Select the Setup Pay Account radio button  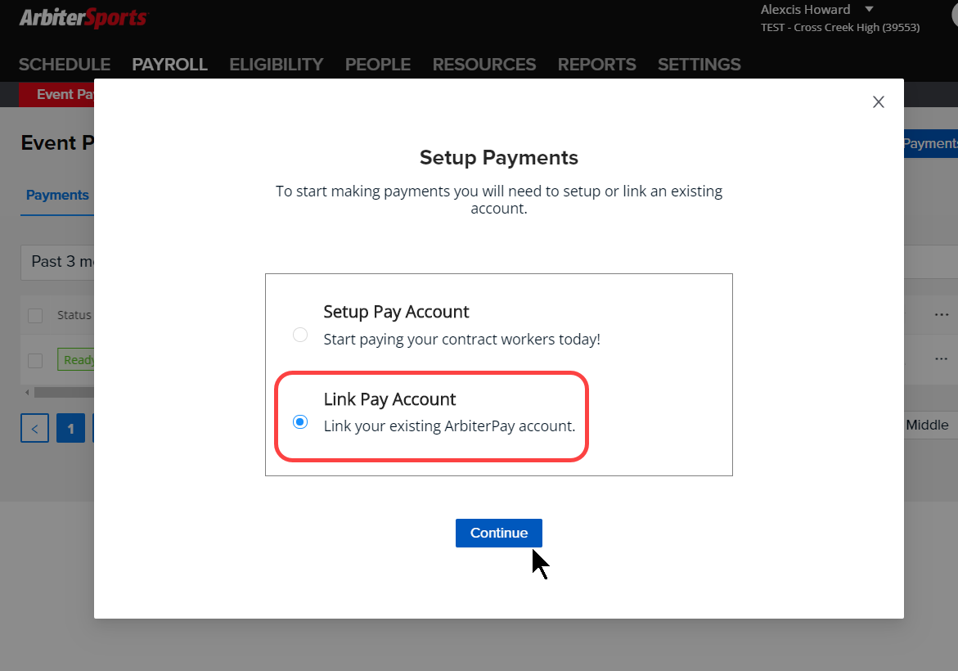coord(300,335)
